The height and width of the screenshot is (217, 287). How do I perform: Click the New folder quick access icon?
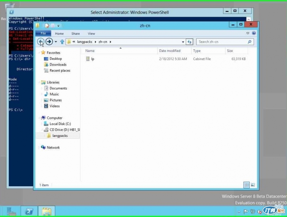pyautogui.click(x=53, y=26)
